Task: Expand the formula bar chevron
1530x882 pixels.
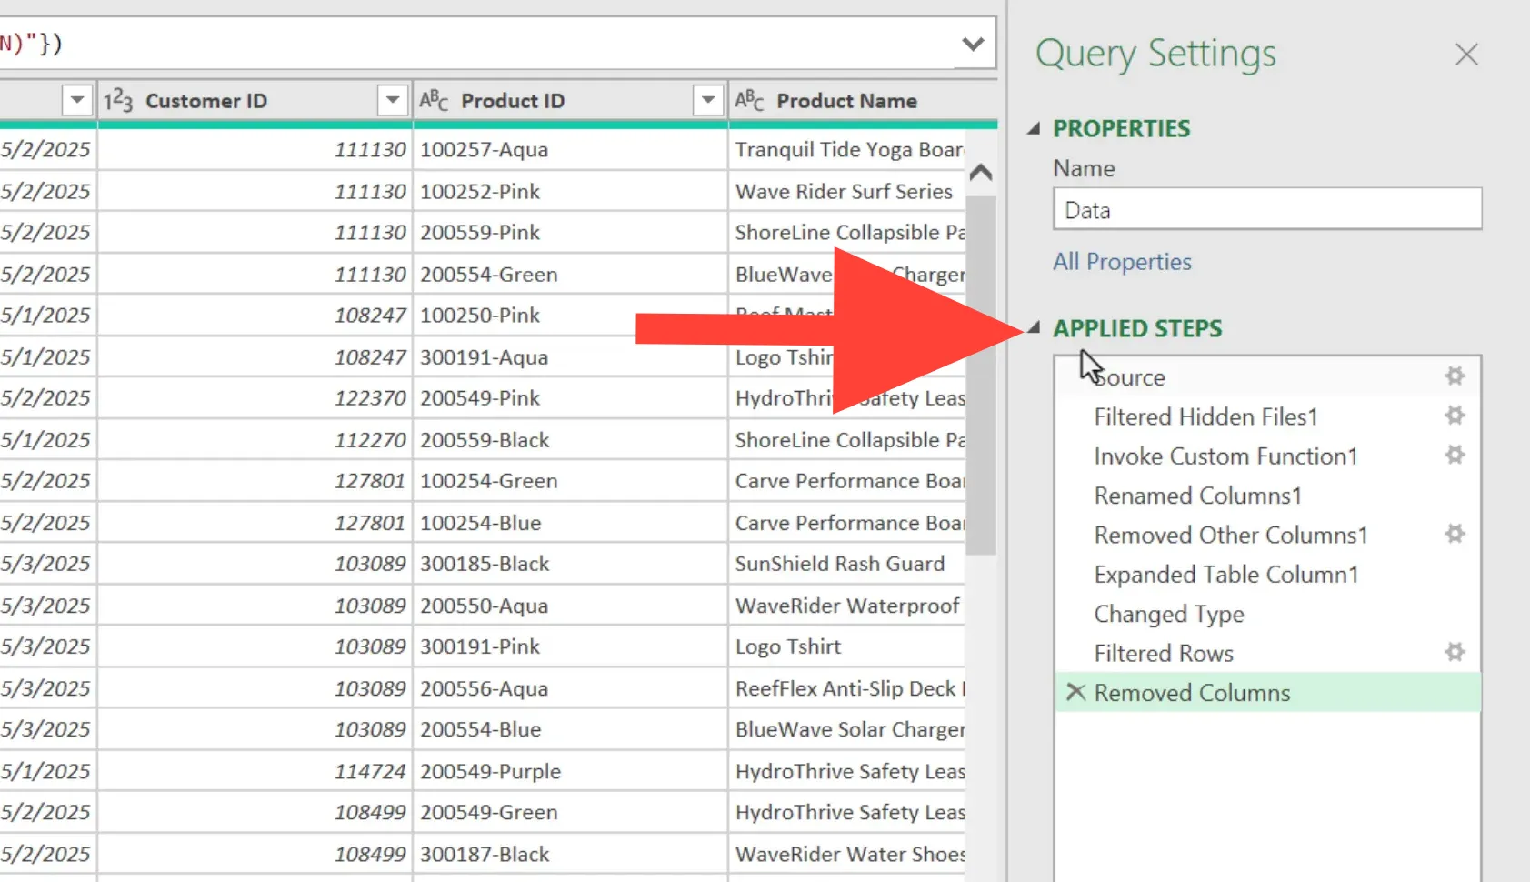Action: [x=973, y=44]
